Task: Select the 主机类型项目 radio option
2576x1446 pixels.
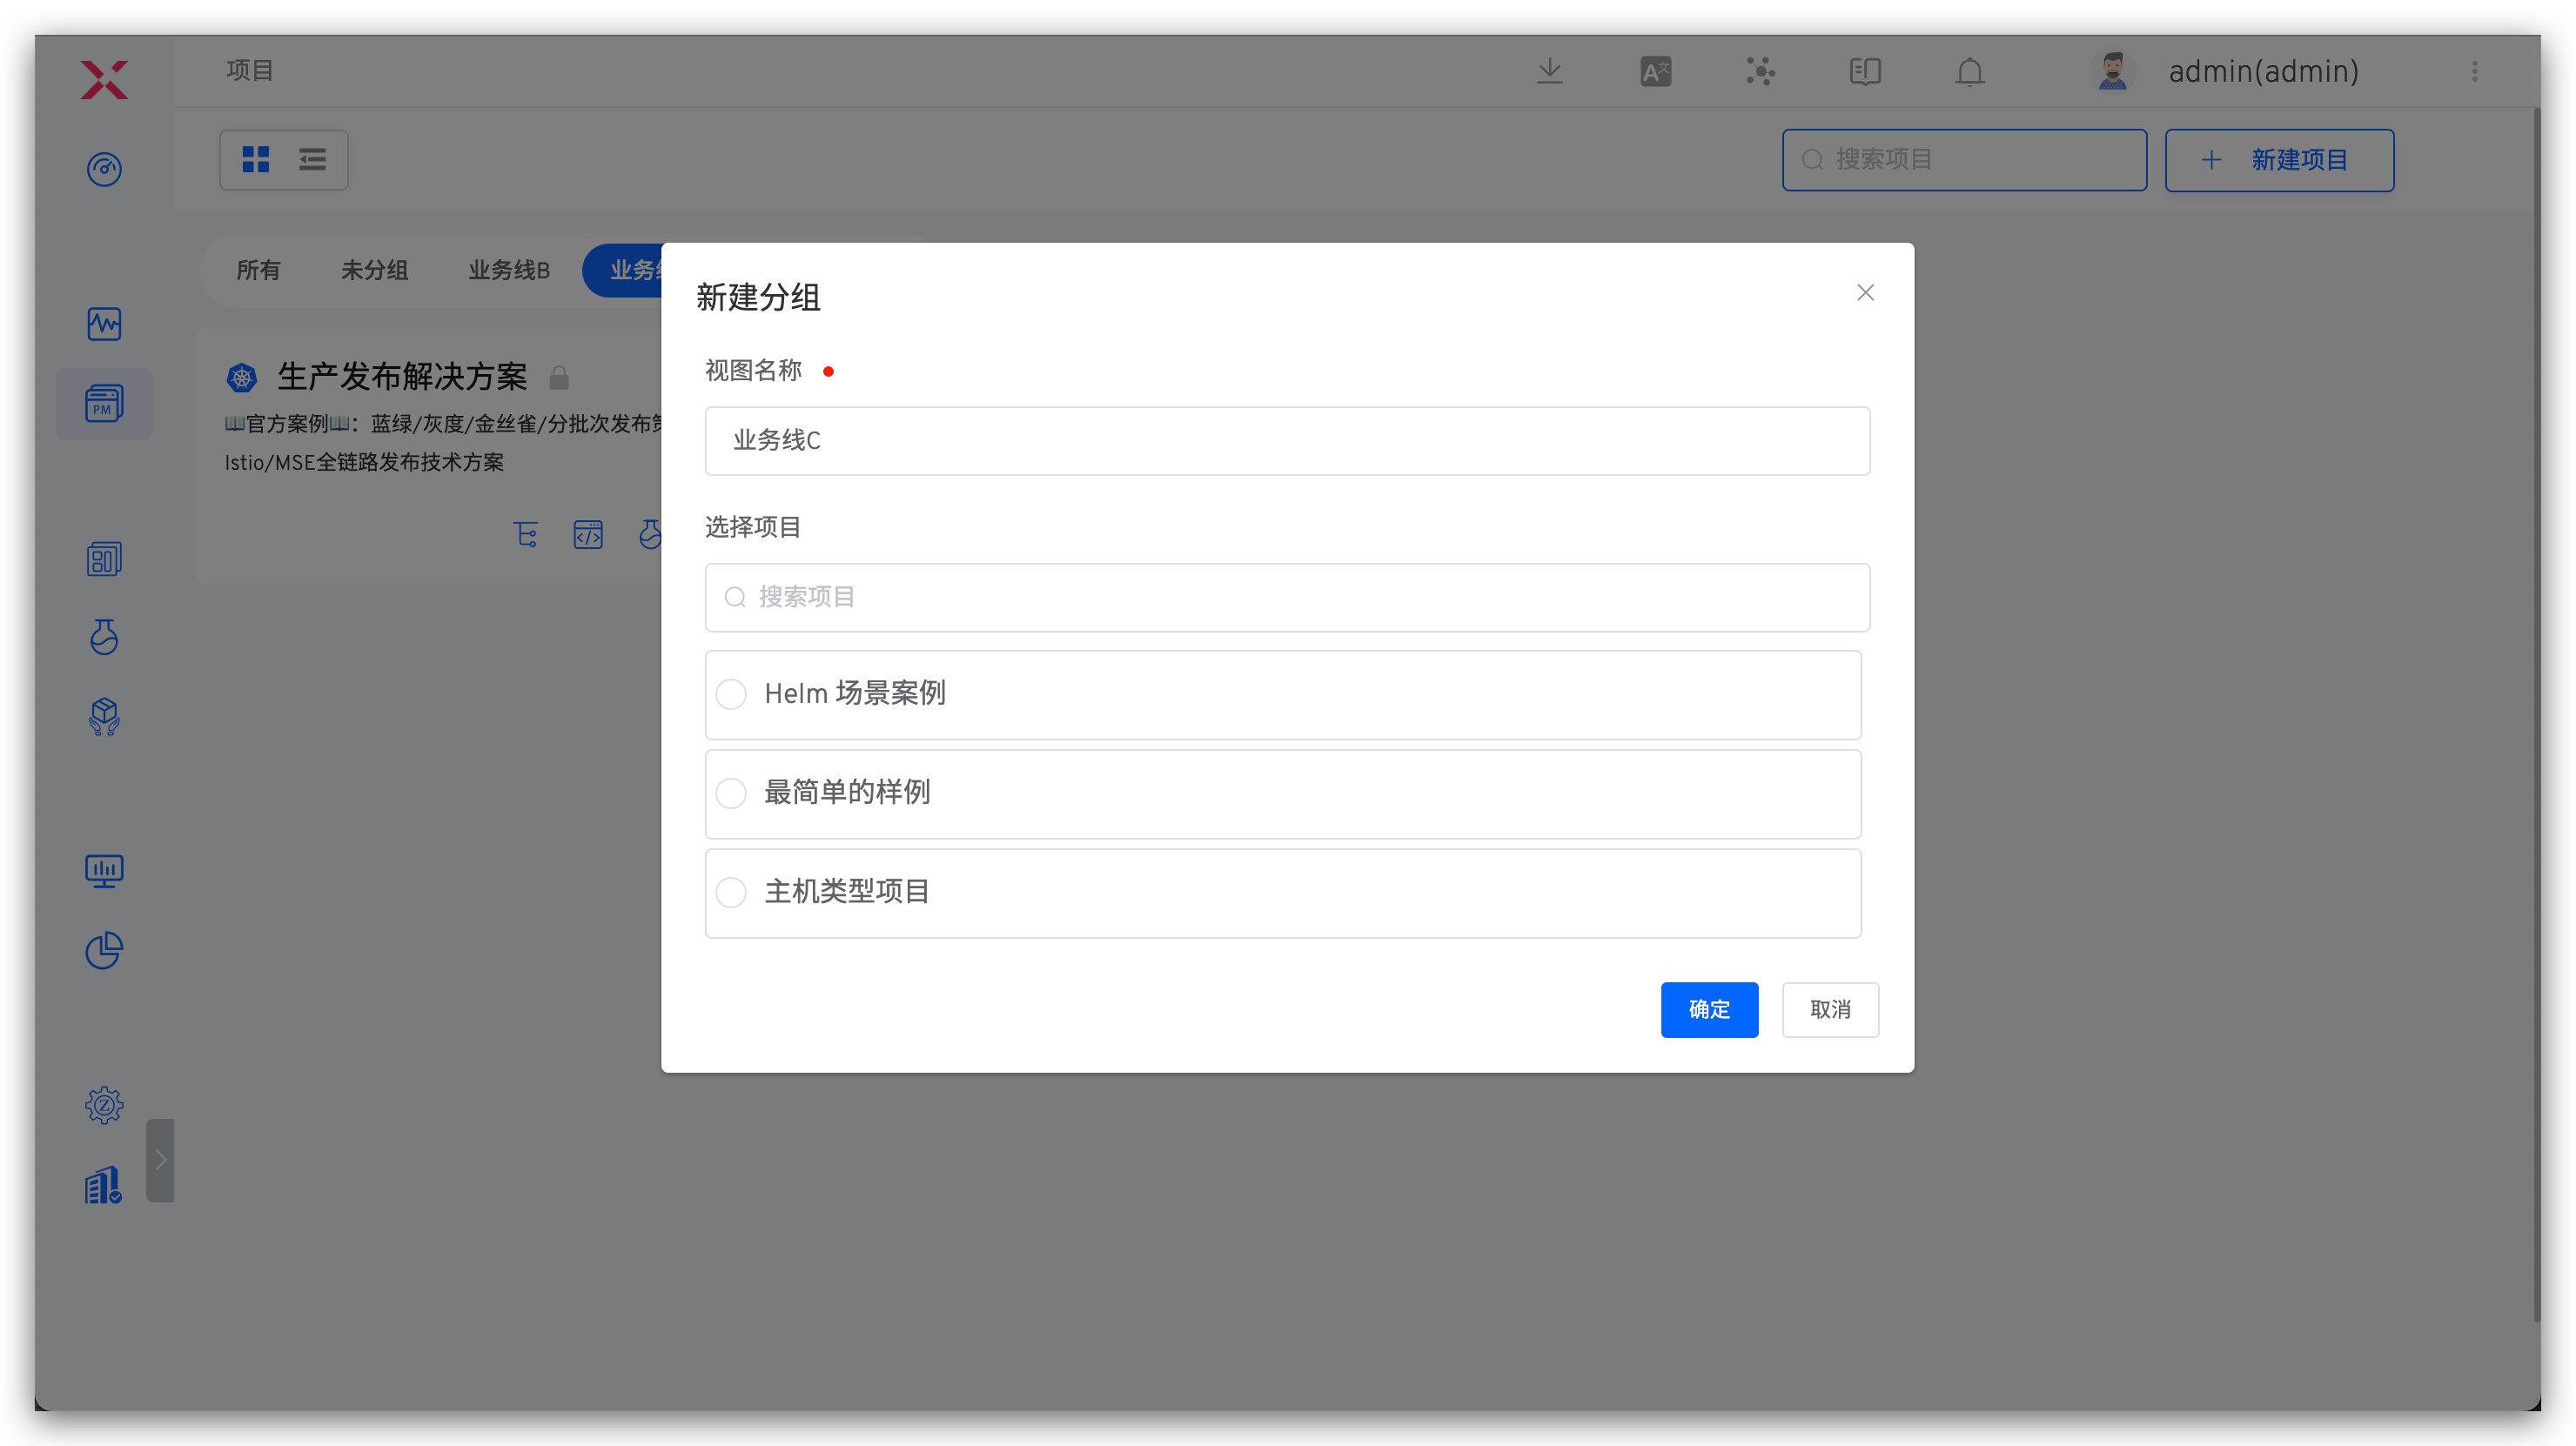Action: 731,892
